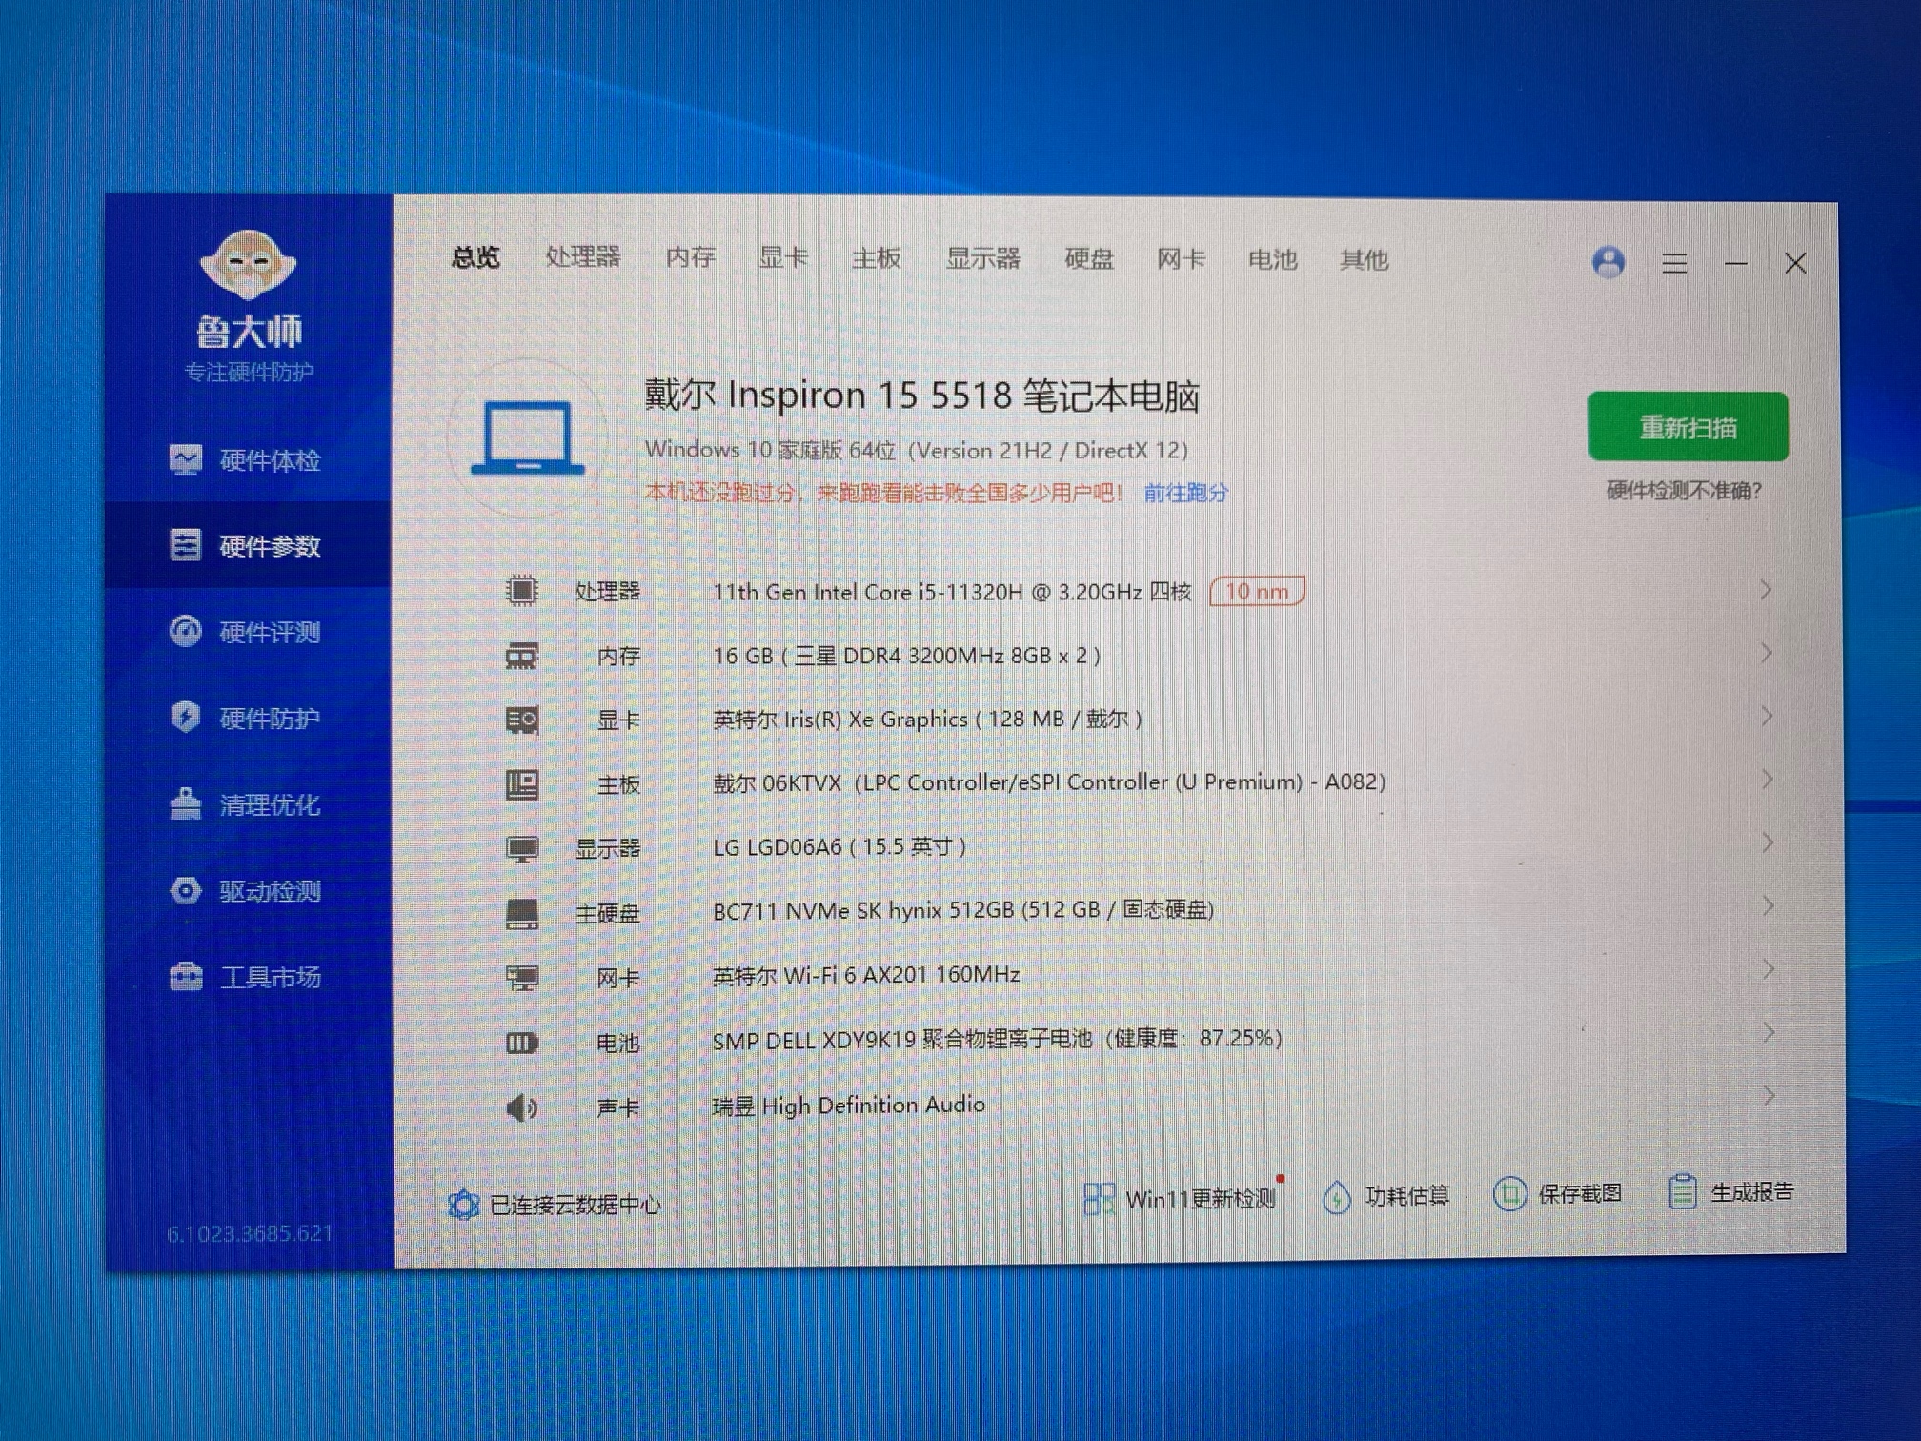This screenshot has height=1441, width=1921.
Task: Click the user account avatar icon
Action: [1608, 262]
